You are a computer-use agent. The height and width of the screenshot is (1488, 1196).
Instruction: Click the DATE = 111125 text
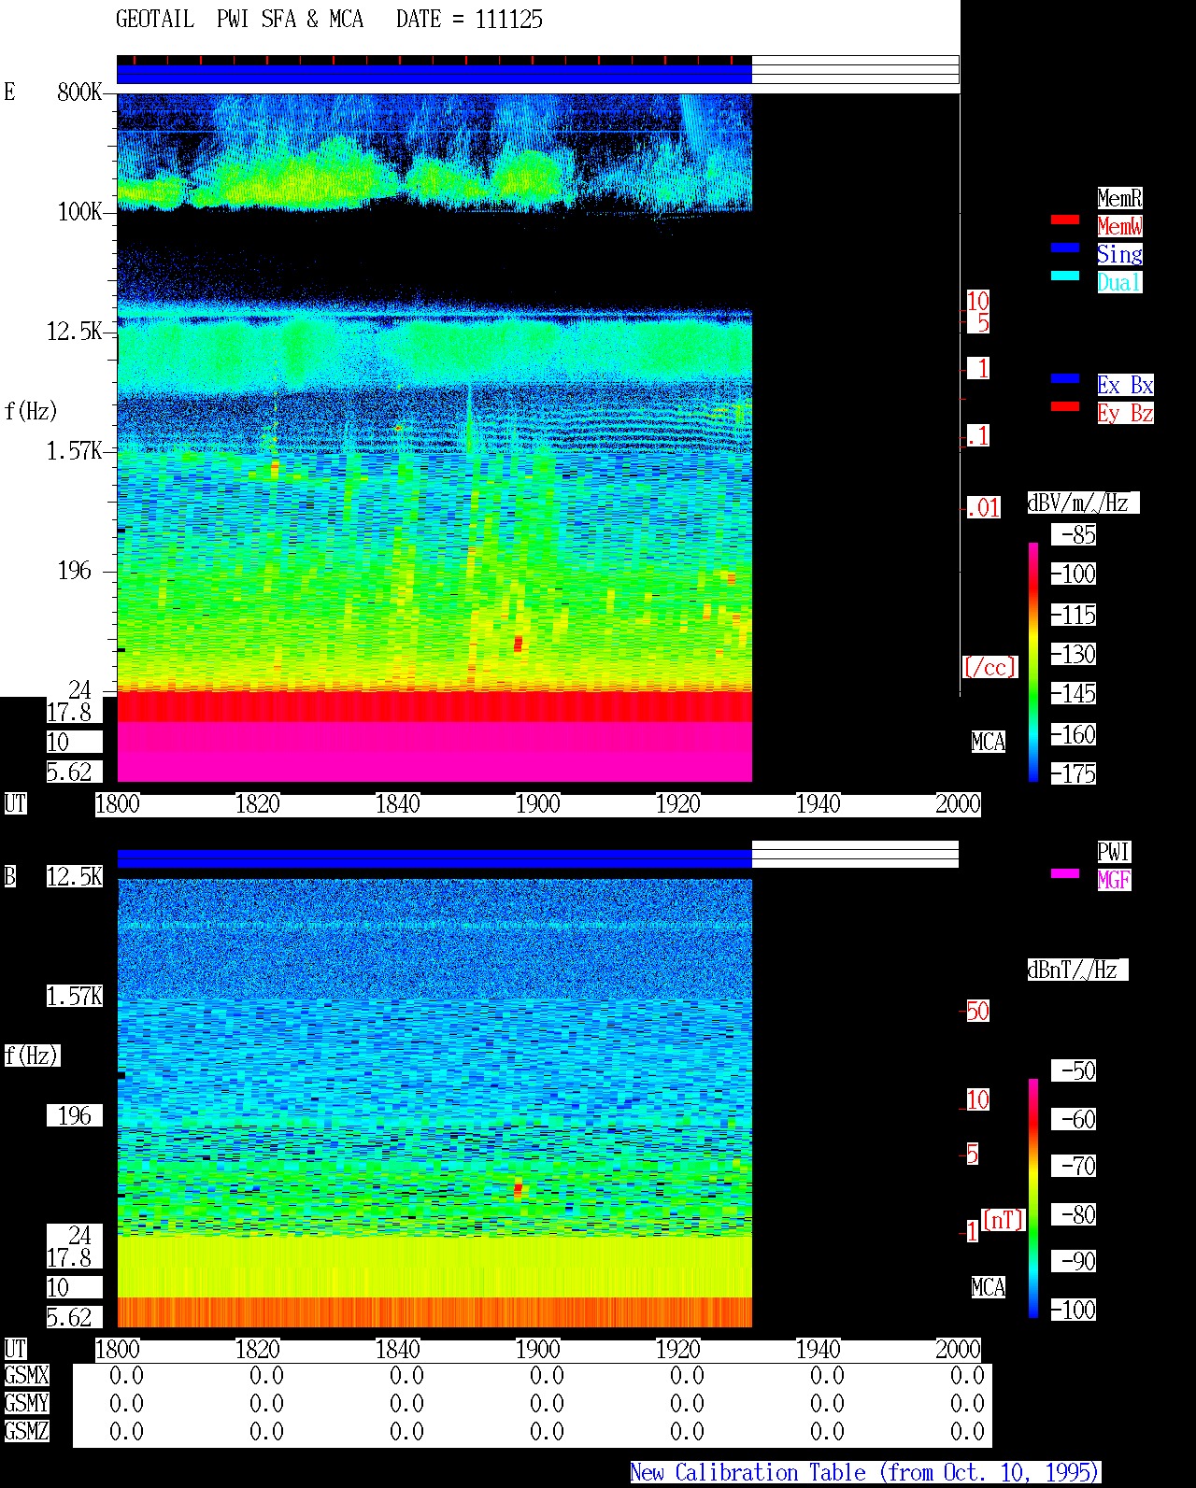coord(469,20)
